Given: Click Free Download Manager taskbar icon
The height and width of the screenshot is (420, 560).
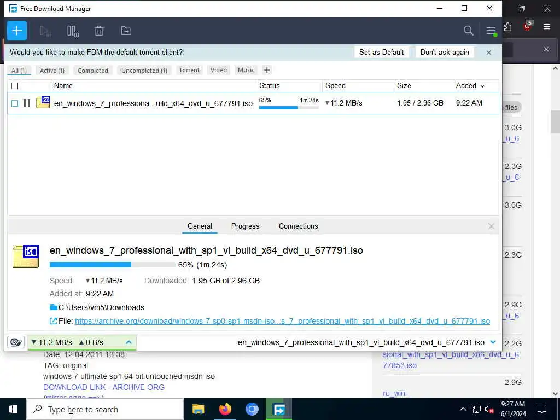Looking at the screenshot, I should click(279, 409).
